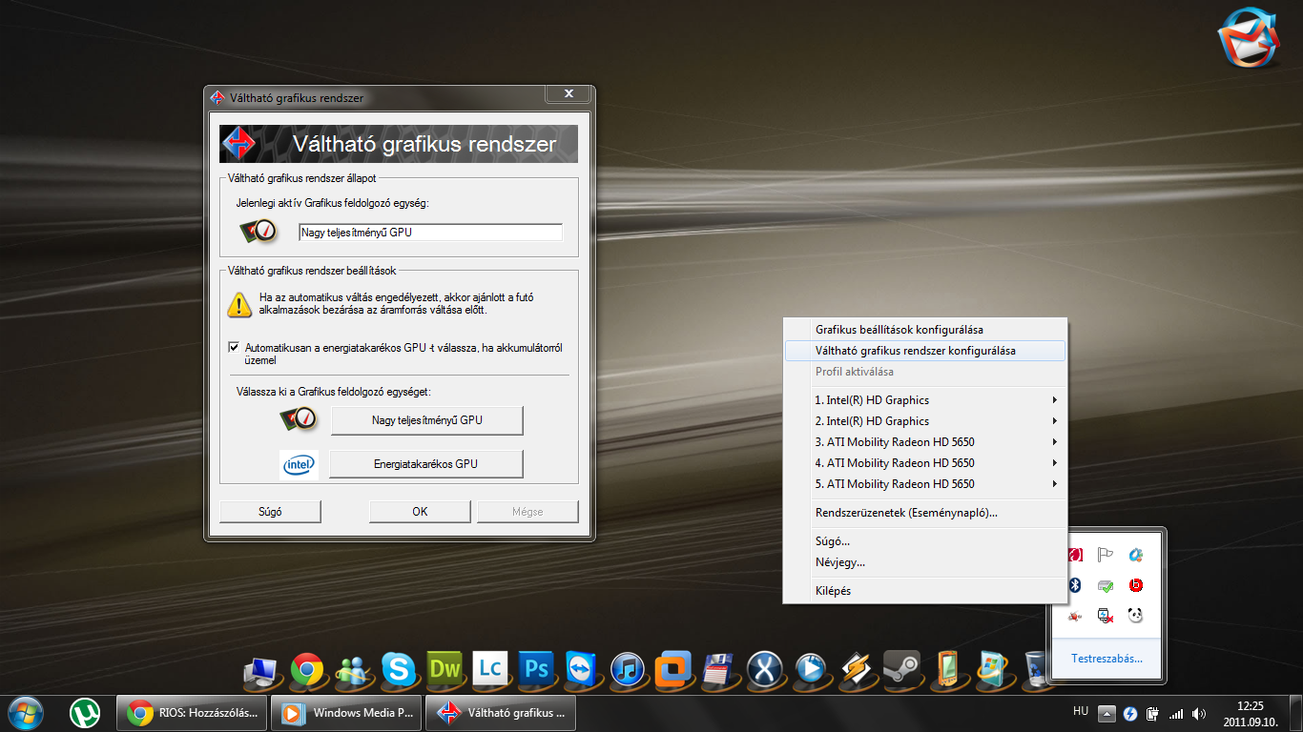Open the Recycle Bin in the dock
Viewport: 1303px width, 732px height.
1035,670
